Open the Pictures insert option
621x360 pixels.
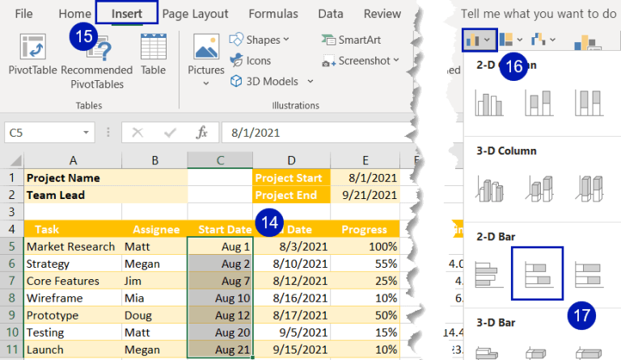[205, 59]
